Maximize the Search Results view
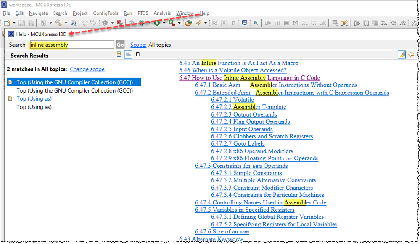Viewport: 420px width, 244px height. click(x=137, y=54)
